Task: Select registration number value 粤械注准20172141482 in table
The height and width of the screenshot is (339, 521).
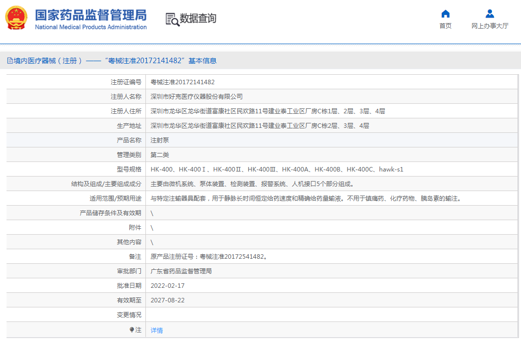Action: 183,82
